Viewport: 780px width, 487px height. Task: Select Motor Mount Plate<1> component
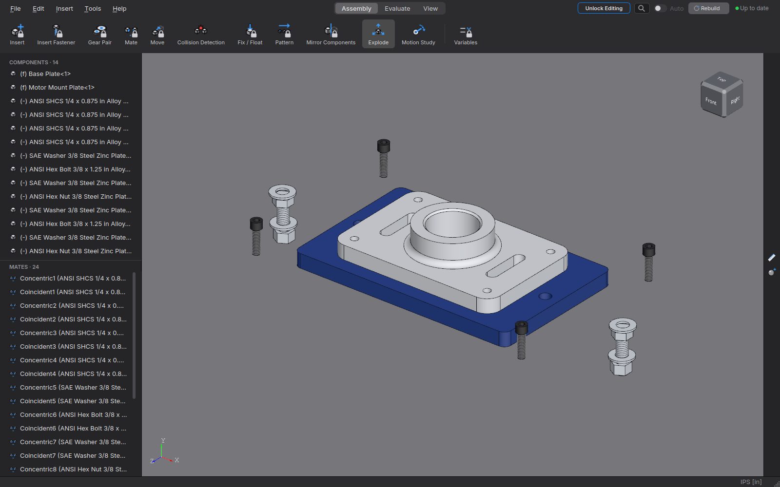[x=71, y=88]
